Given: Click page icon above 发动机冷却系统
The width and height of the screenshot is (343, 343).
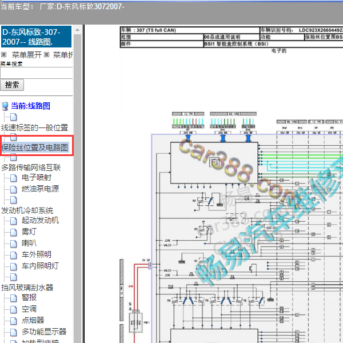Looking at the screenshot, I should coord(14,200).
